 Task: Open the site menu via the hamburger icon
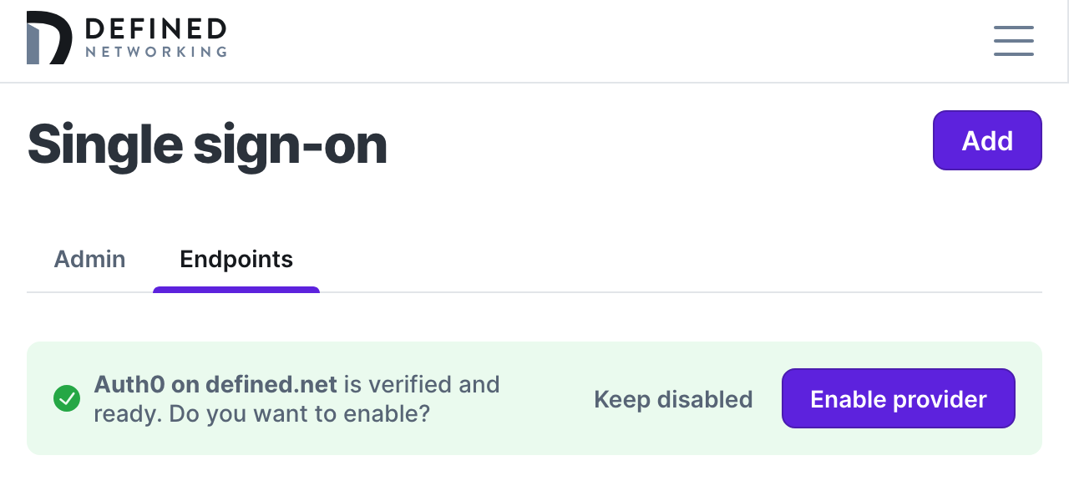(x=1013, y=40)
